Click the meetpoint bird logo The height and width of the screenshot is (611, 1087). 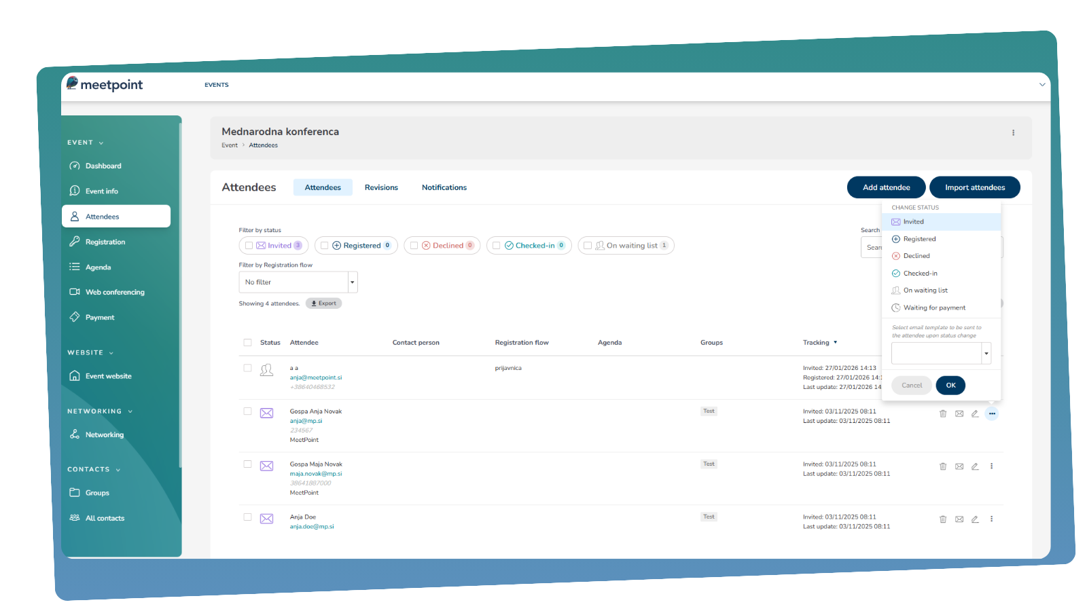pos(72,83)
